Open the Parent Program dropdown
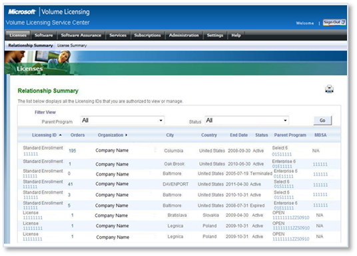 123,120
